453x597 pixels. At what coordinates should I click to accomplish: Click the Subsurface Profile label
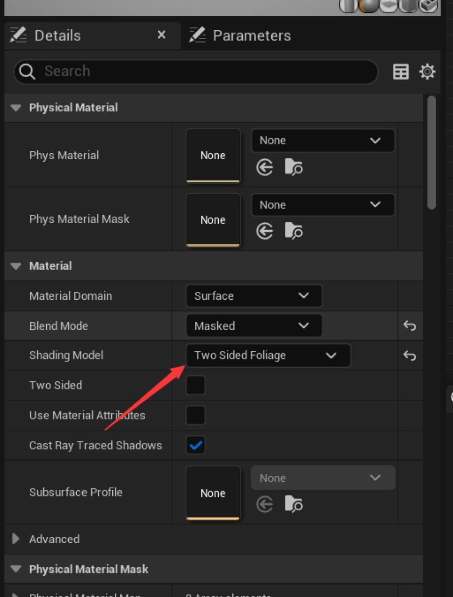76,492
